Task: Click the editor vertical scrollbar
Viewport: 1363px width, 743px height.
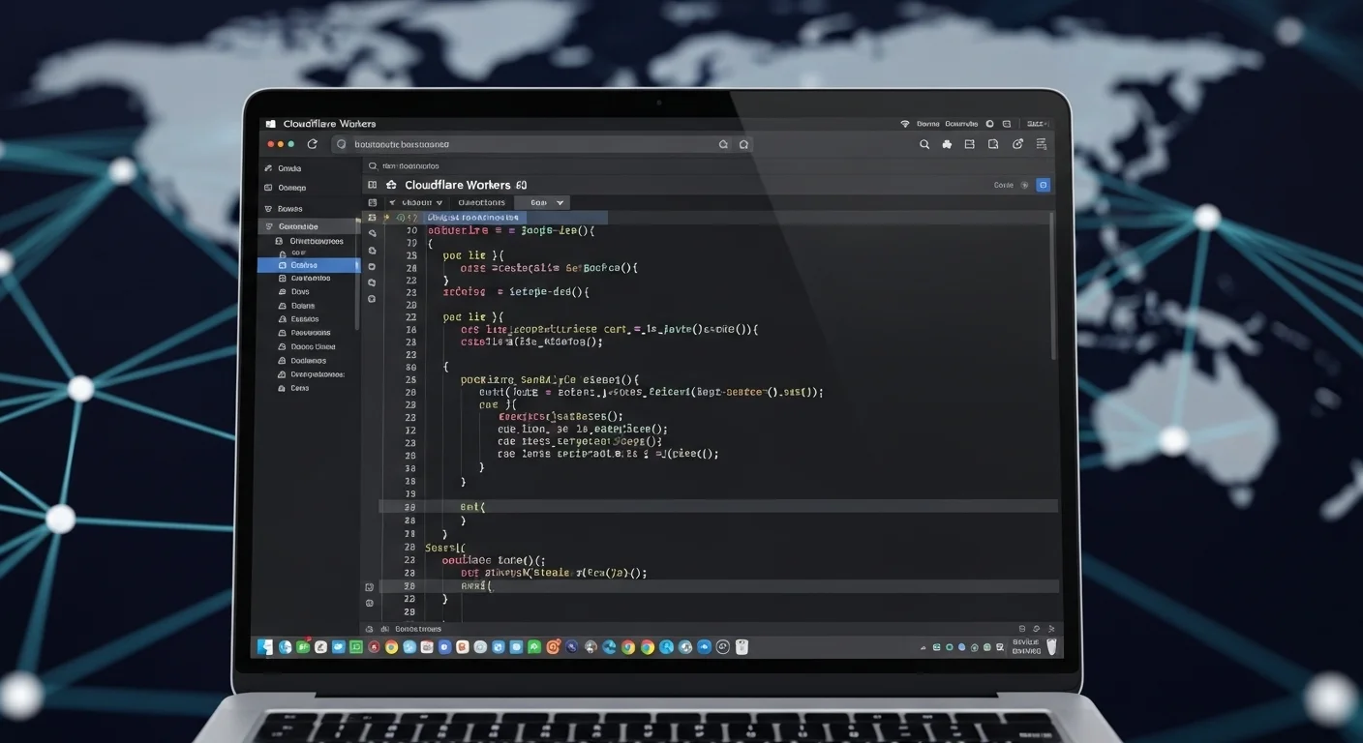Action: point(1052,288)
